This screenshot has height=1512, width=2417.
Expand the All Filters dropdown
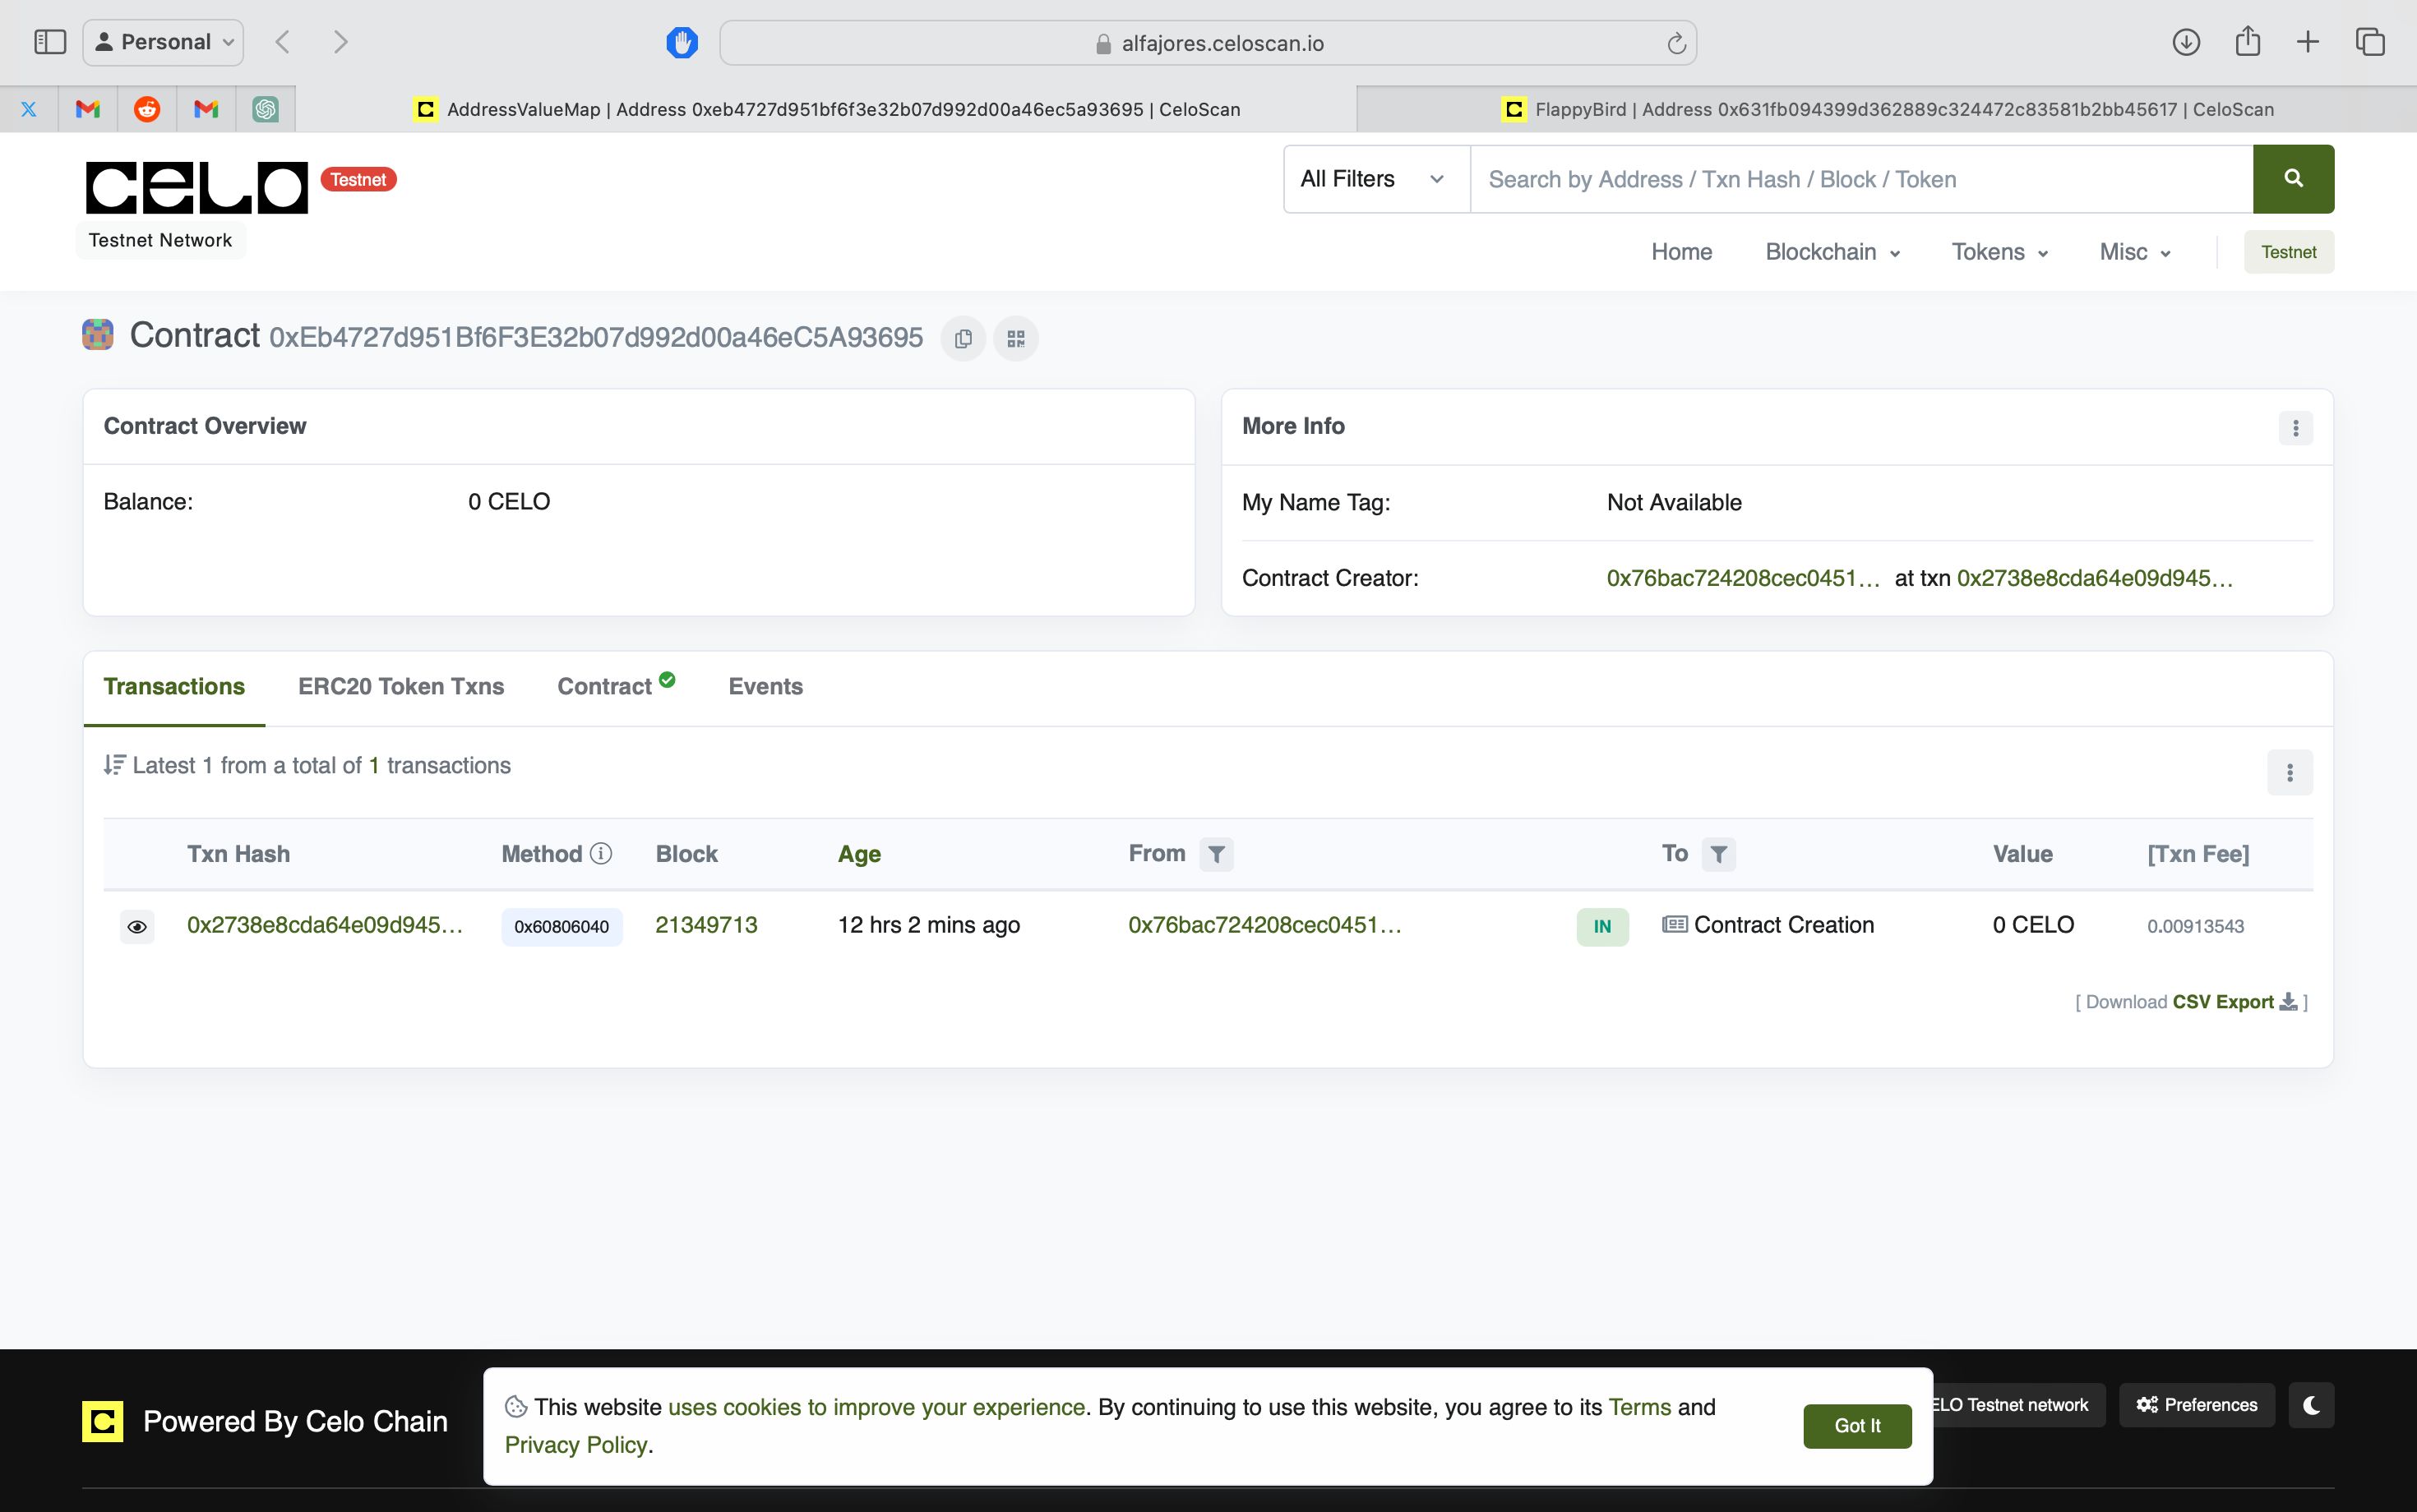point(1375,179)
